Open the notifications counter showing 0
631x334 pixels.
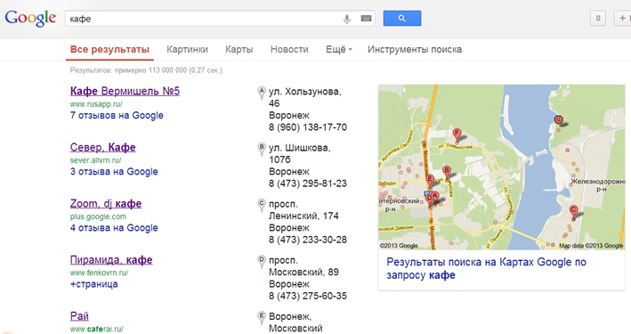597,19
